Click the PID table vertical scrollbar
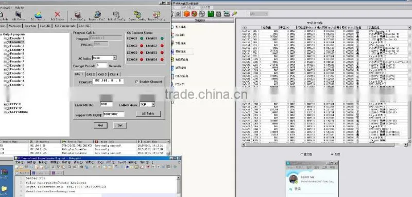The image size is (412, 197). (x=409, y=84)
